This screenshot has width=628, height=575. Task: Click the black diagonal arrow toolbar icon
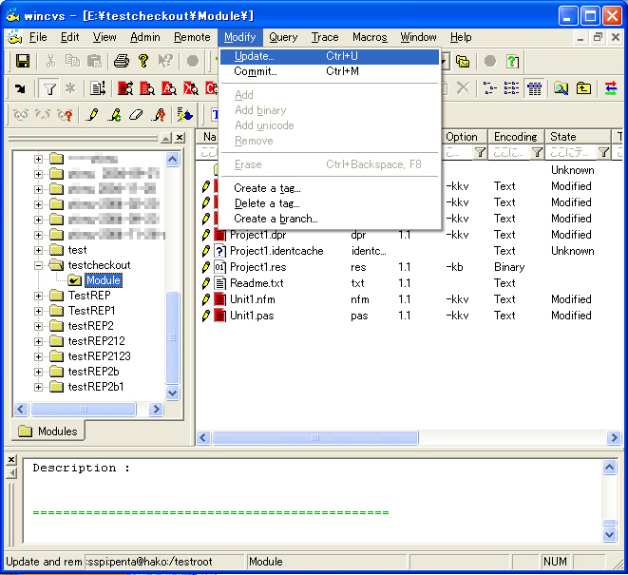[x=20, y=88]
